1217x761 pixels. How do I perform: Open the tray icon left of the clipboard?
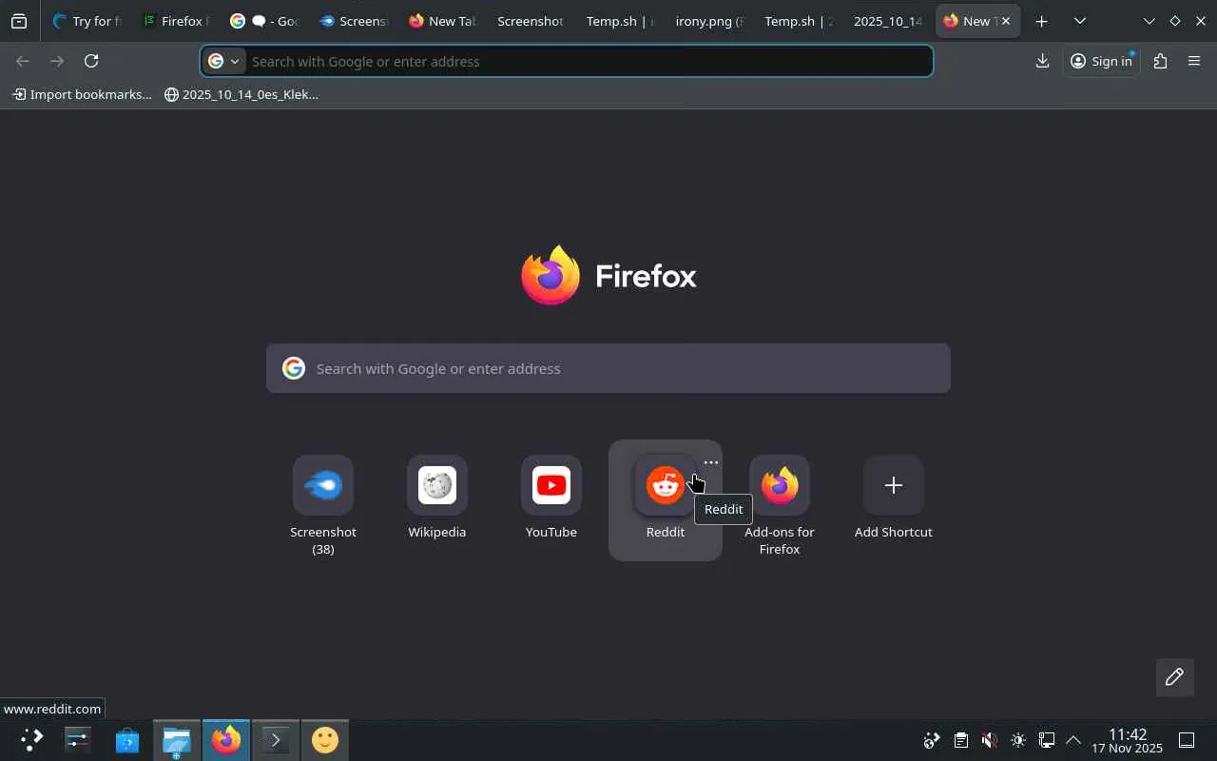coord(932,740)
